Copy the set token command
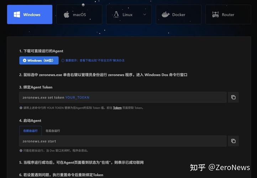Image resolution: width=257 pixels, height=178 pixels. [x=233, y=97]
